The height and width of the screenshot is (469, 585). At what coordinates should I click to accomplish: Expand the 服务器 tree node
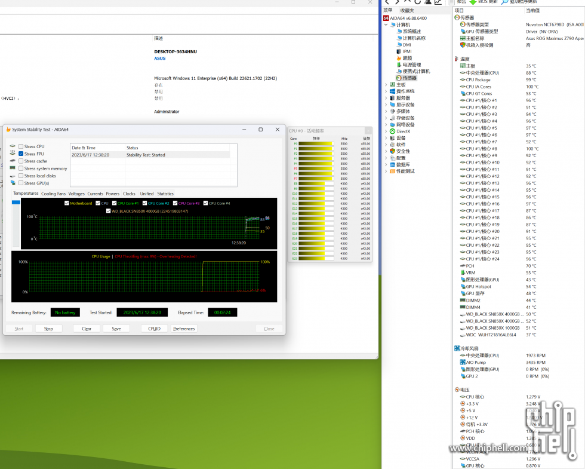(x=386, y=98)
